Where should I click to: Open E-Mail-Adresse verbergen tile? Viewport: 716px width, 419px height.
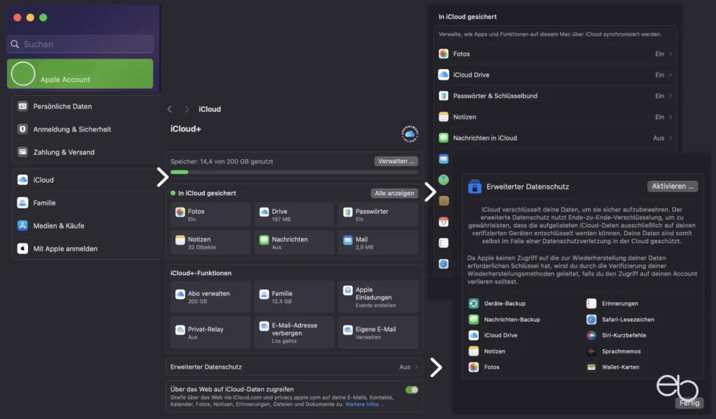click(x=294, y=332)
